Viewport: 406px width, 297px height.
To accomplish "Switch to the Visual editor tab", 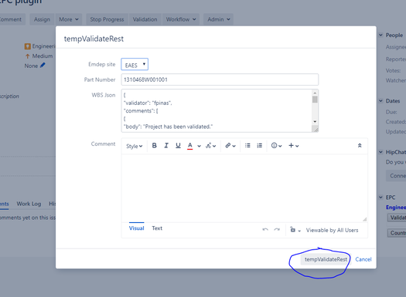I will click(x=136, y=228).
